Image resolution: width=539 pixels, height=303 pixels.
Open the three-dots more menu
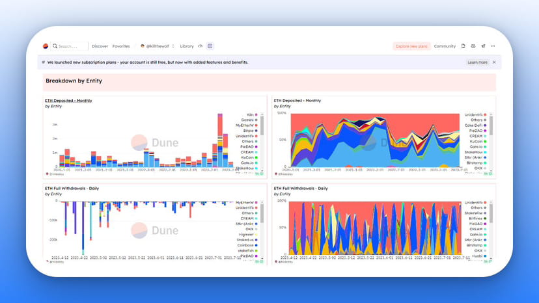[493, 46]
